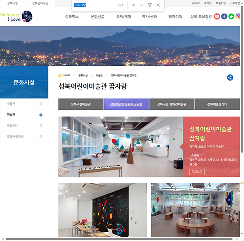Switch to 성북구립미술관 tab
The image size is (244, 241).
(81, 104)
